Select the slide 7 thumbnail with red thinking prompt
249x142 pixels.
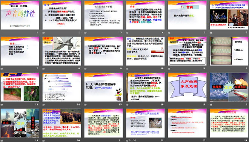point(20,51)
